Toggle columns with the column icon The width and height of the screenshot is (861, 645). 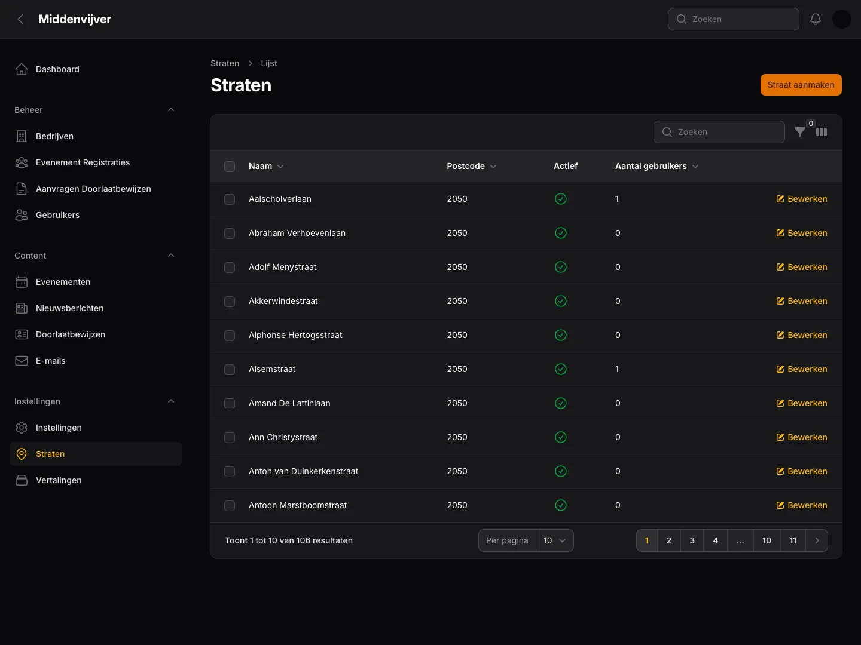(822, 132)
